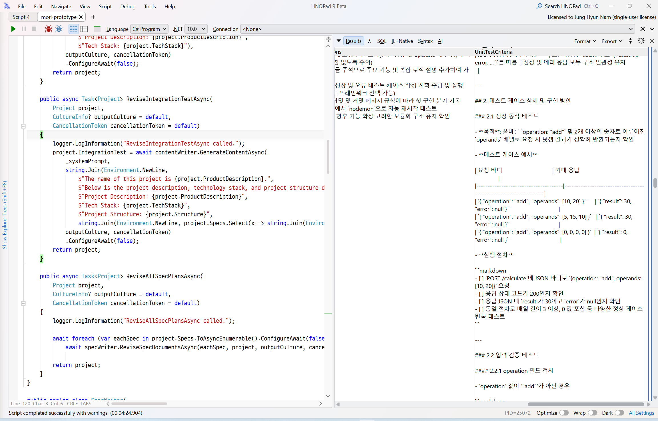Select the SQL tab
This screenshot has height=421, width=658.
tap(382, 41)
